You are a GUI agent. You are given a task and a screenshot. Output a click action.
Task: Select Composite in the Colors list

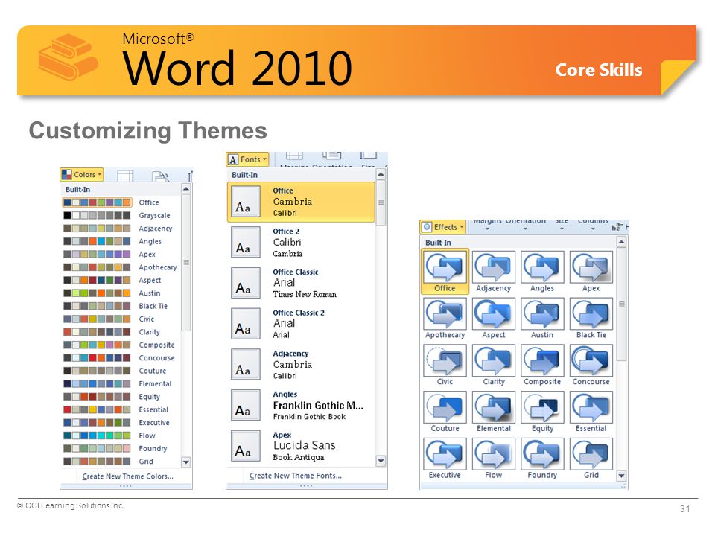[x=157, y=345]
